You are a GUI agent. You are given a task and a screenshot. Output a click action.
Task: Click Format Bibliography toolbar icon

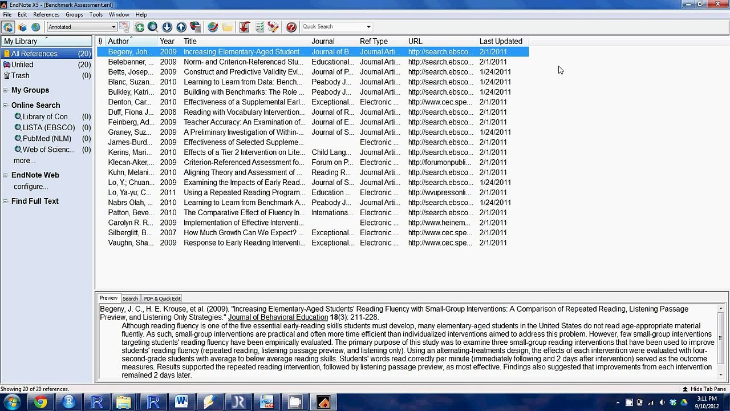[x=259, y=27]
